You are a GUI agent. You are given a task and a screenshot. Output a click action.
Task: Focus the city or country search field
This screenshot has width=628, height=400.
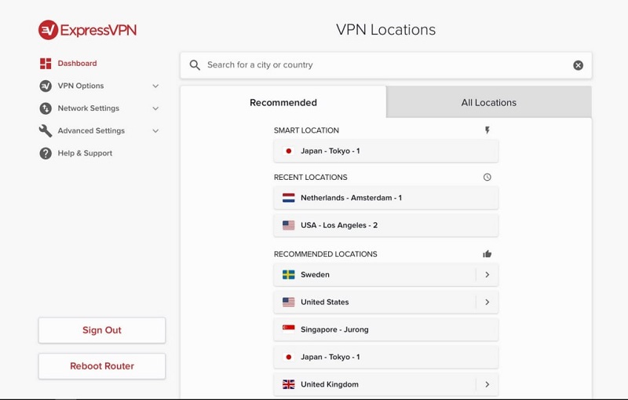click(386, 65)
